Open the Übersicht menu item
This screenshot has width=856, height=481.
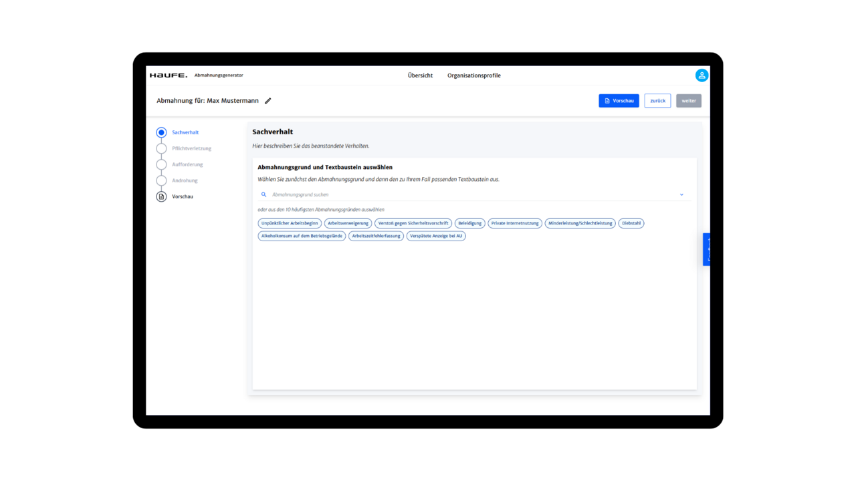[420, 75]
